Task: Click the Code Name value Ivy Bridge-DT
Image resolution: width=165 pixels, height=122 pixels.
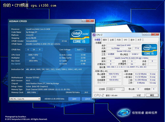Action: (x=47, y=32)
